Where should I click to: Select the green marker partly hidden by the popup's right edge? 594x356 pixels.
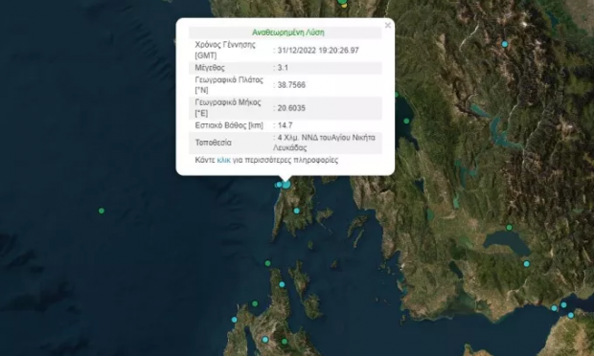tap(397, 95)
